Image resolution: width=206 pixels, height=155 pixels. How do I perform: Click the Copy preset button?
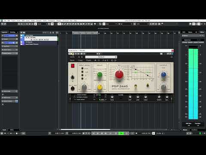pyautogui.click(x=80, y=60)
